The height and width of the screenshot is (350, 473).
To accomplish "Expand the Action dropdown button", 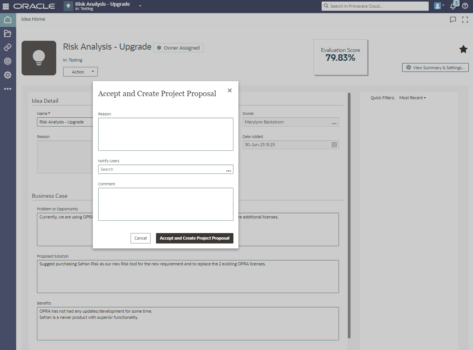I will 81,72.
